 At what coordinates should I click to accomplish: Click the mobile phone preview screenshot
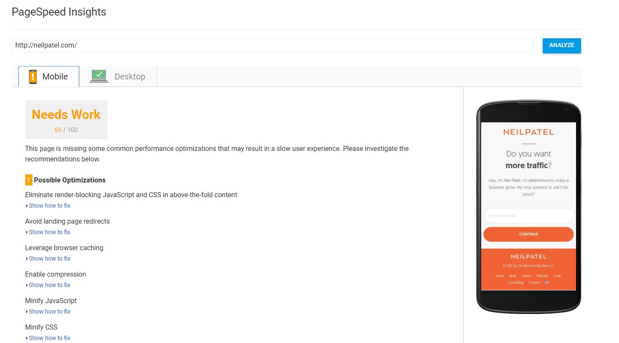[528, 206]
